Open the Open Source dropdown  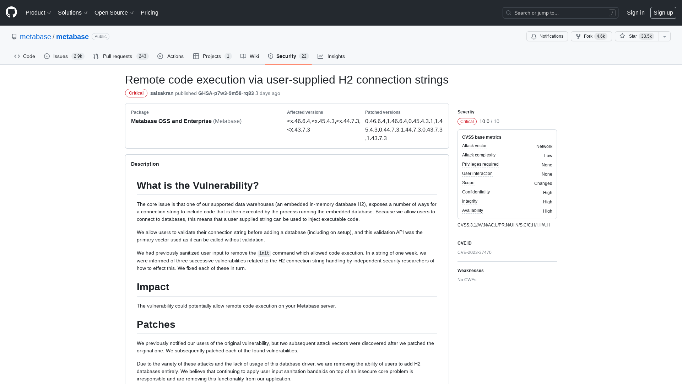click(114, 13)
